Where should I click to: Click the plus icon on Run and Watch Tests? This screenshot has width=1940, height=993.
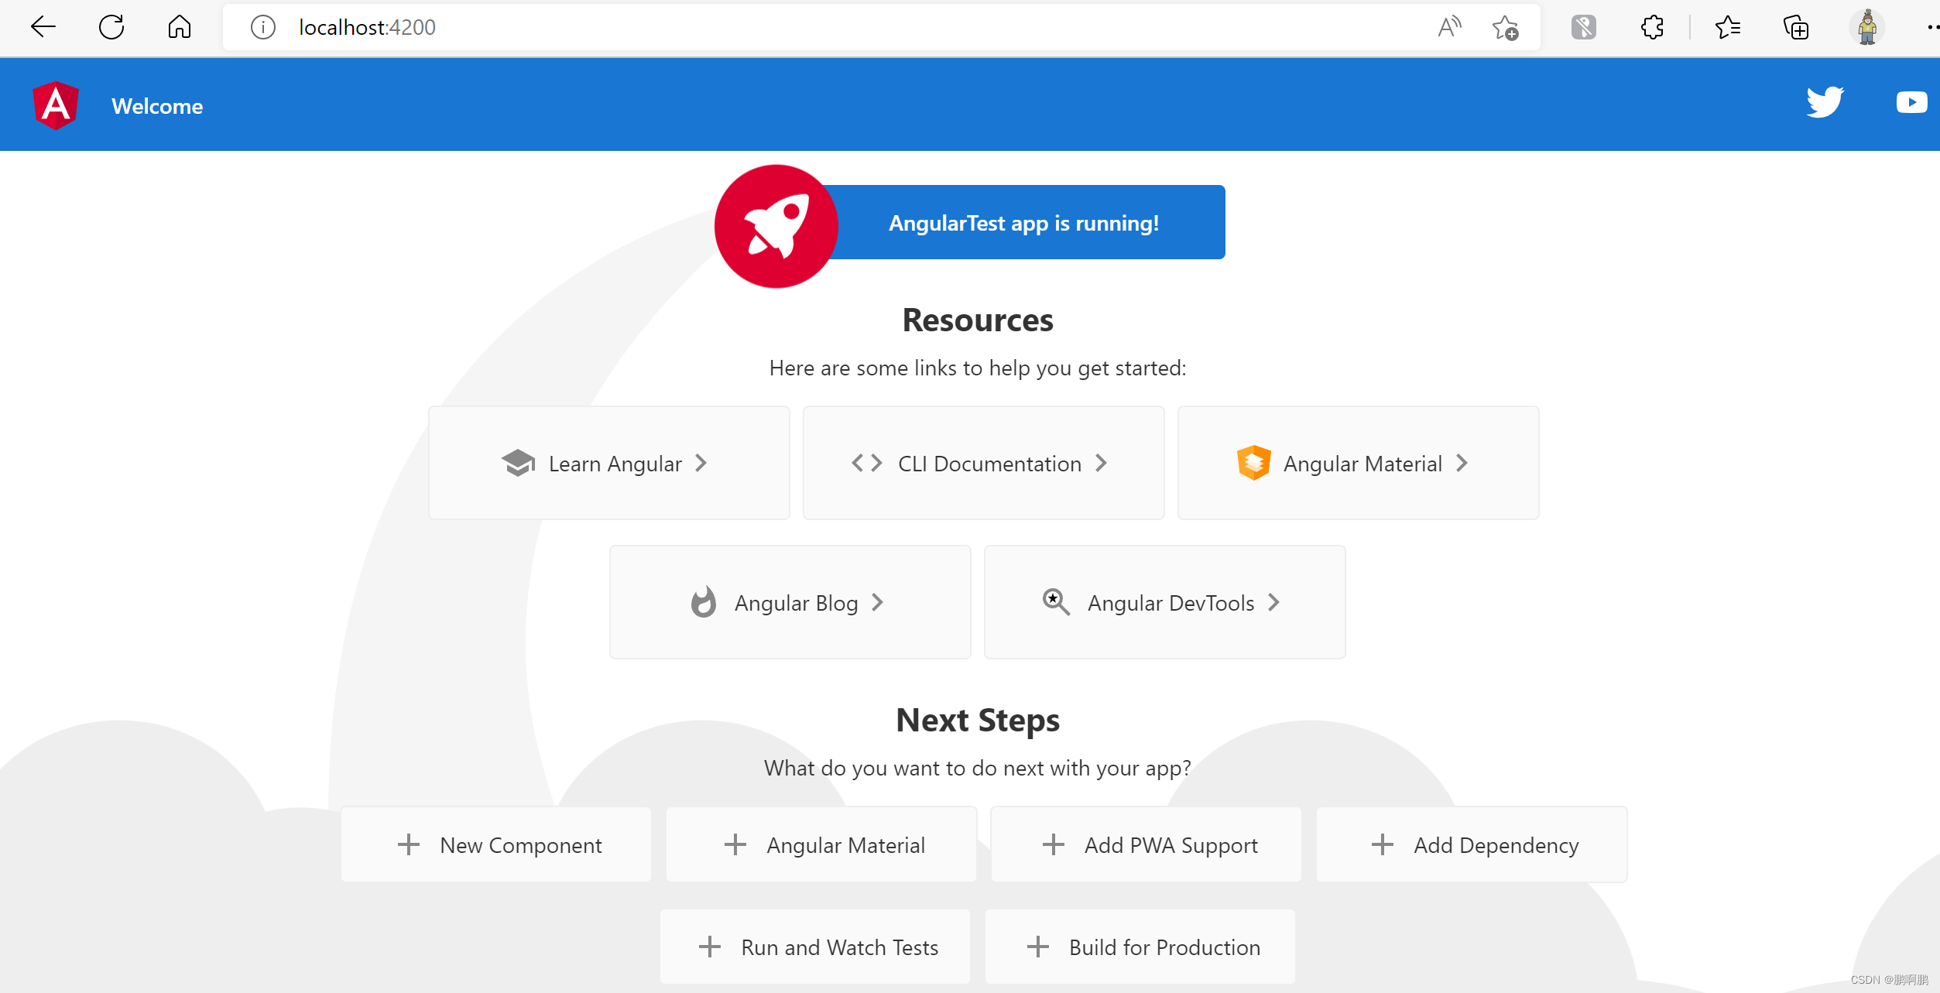709,946
